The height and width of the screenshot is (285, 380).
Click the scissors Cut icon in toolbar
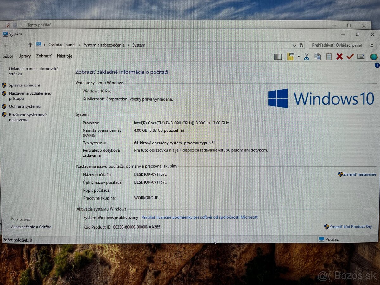[307, 57]
